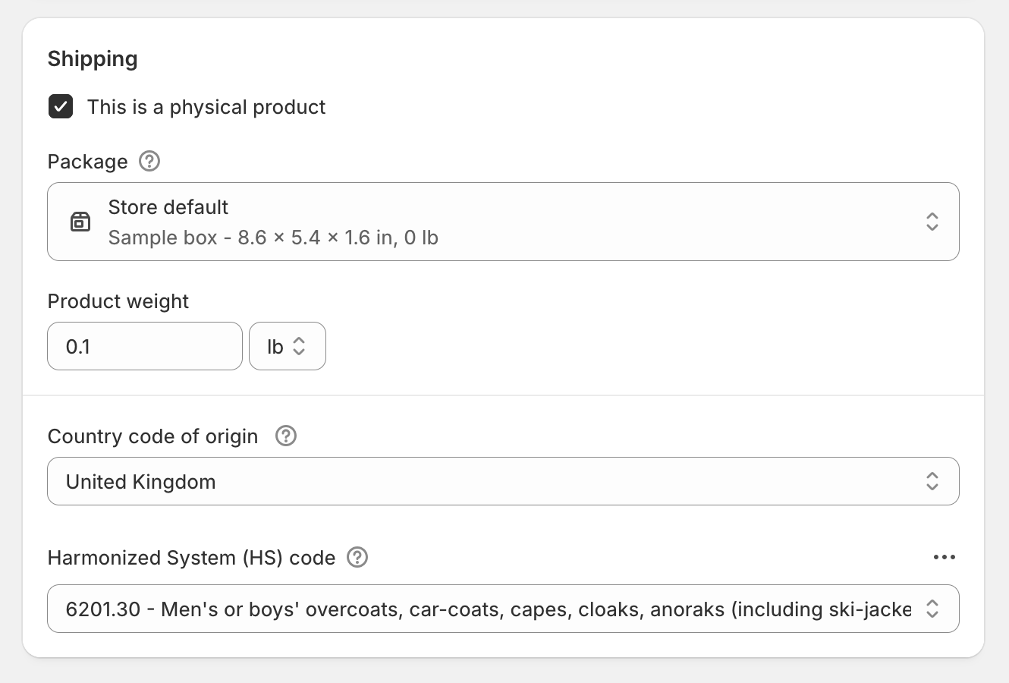Viewport: 1009px width, 683px height.
Task: Open the three-dot menu for HS code
Action: coord(944,558)
